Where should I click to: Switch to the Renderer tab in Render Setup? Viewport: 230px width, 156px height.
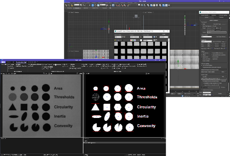click(222, 17)
